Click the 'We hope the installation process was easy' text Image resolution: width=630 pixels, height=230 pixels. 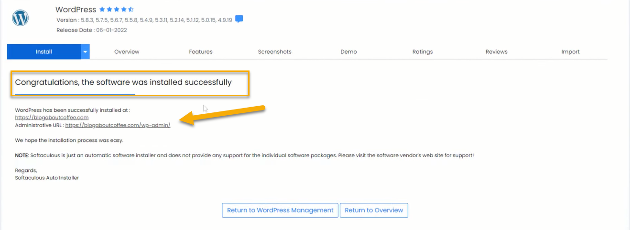[69, 140]
